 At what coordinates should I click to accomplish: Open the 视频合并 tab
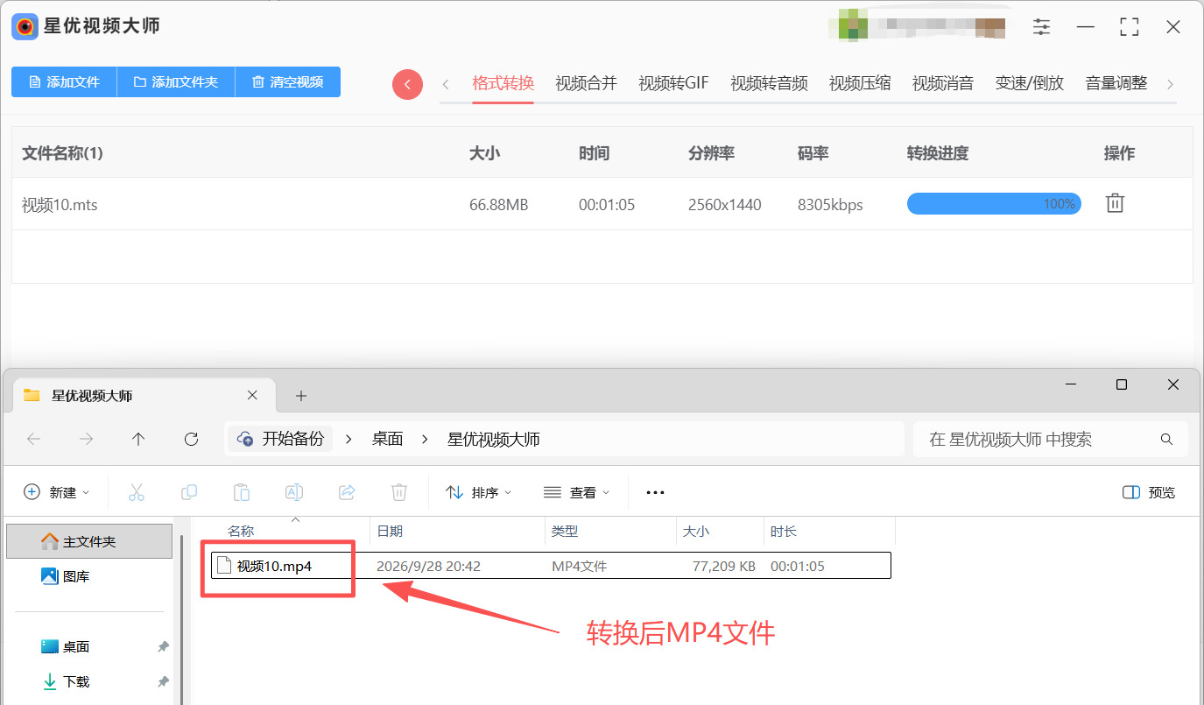(586, 84)
